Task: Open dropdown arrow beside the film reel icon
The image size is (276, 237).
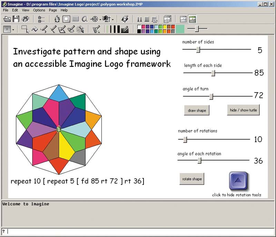Action: coord(100,20)
